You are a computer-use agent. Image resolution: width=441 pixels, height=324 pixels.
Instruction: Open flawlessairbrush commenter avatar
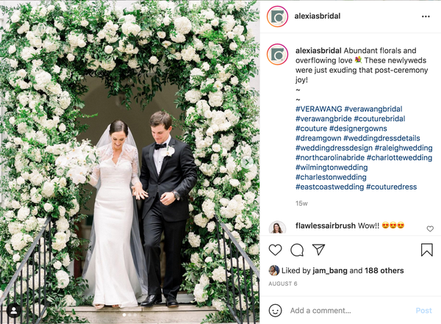click(x=277, y=227)
